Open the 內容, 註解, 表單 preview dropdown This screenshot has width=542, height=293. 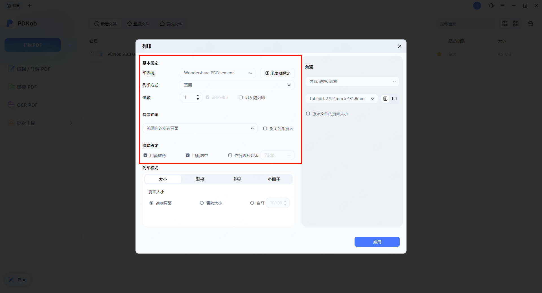(352, 81)
